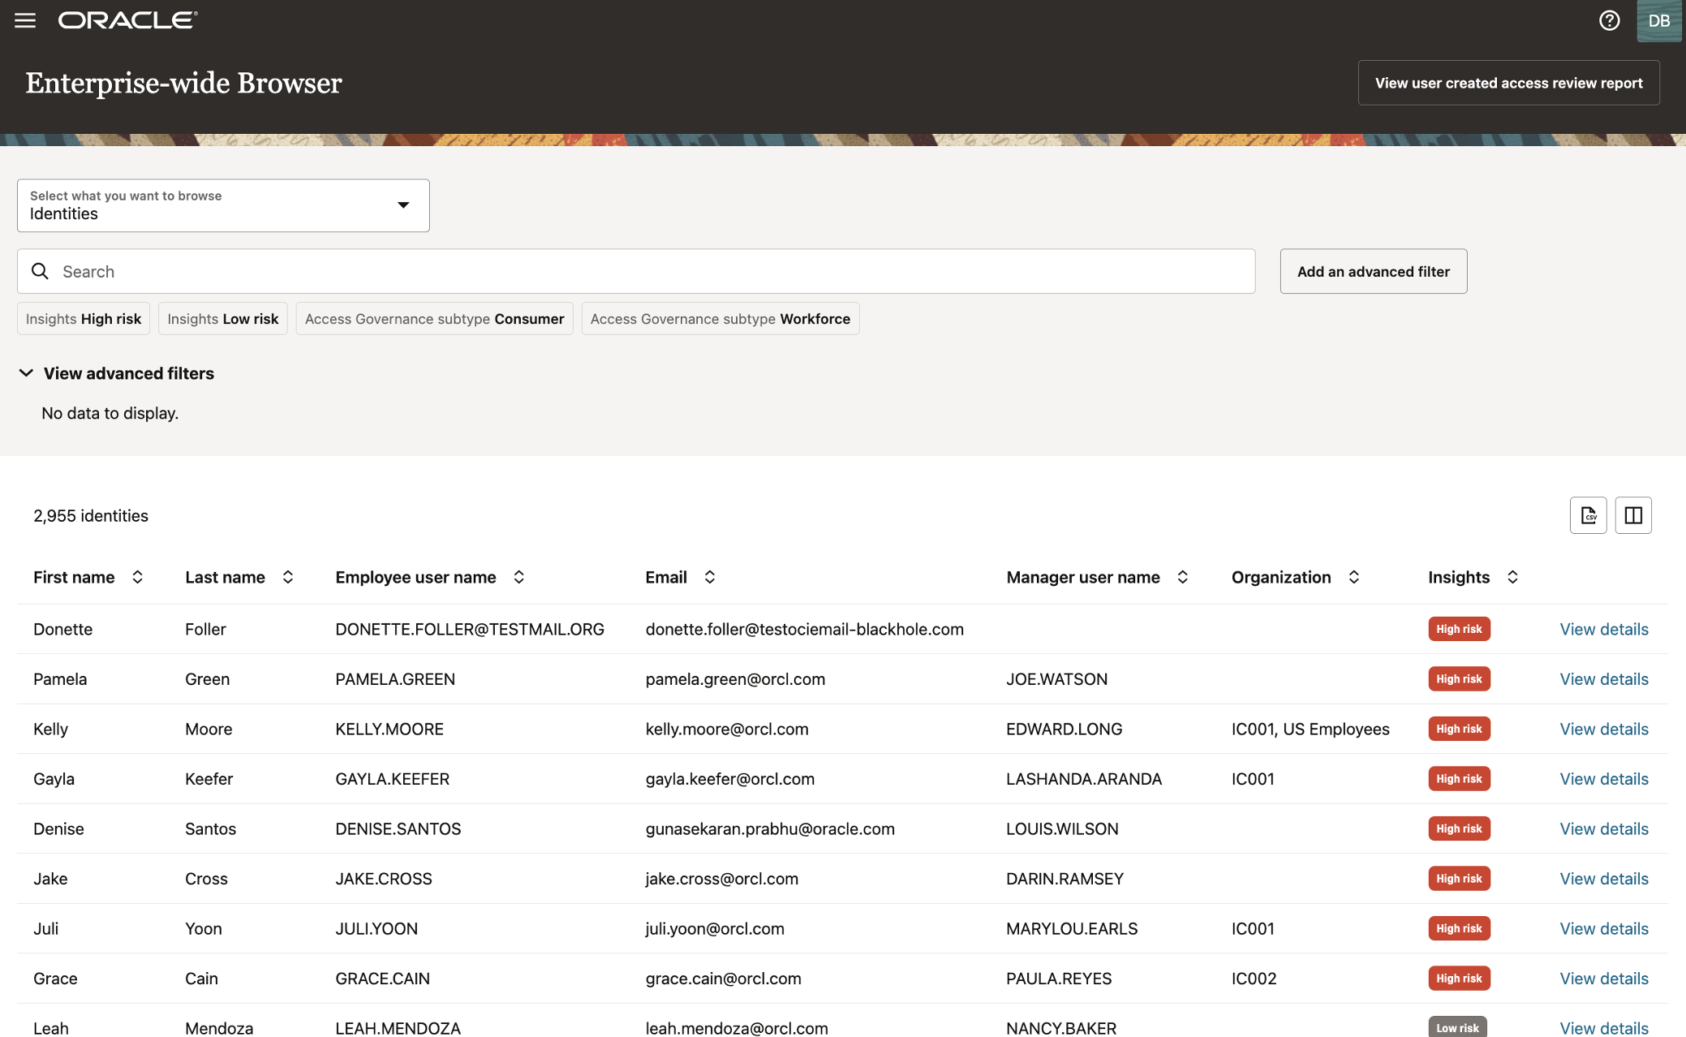The width and height of the screenshot is (1686, 1037).
Task: Enable the Access Governance subtype Workforce filter
Action: [720, 318]
